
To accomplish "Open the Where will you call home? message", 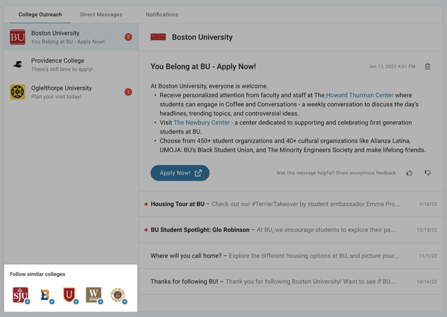I will [x=291, y=255].
